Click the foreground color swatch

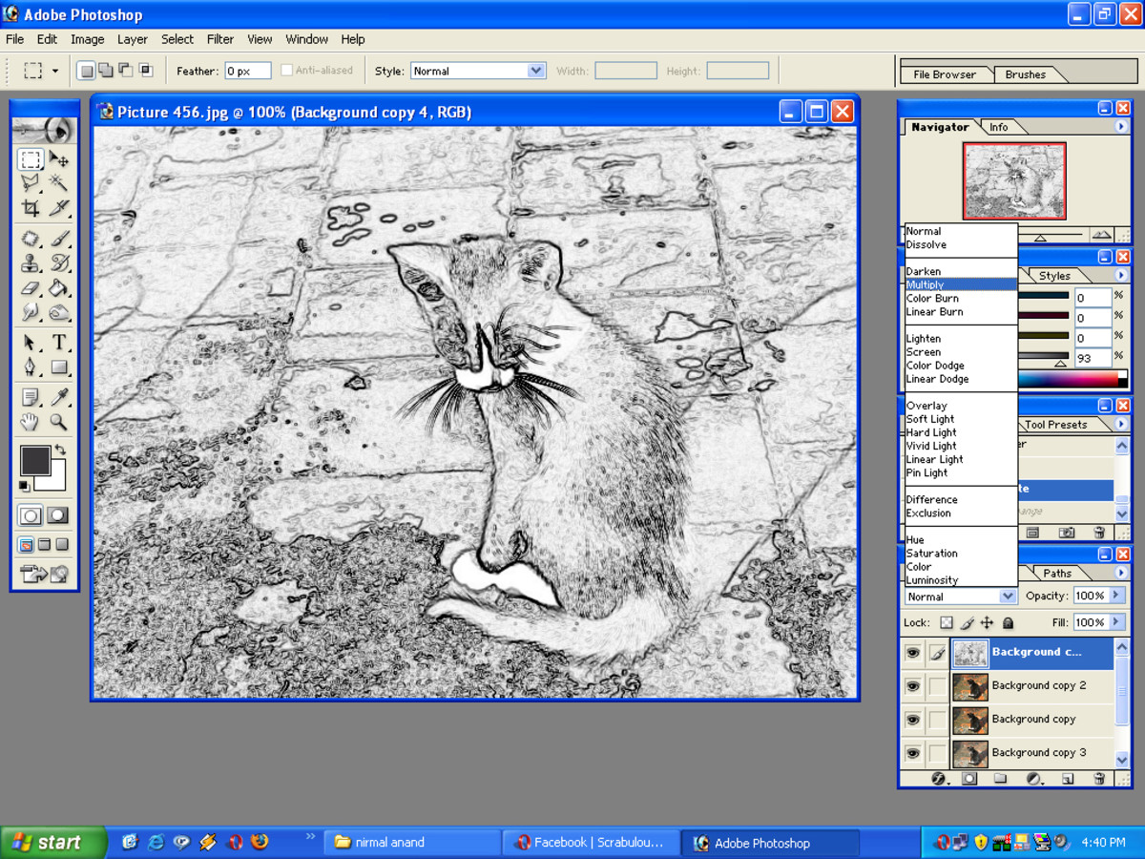(x=36, y=460)
